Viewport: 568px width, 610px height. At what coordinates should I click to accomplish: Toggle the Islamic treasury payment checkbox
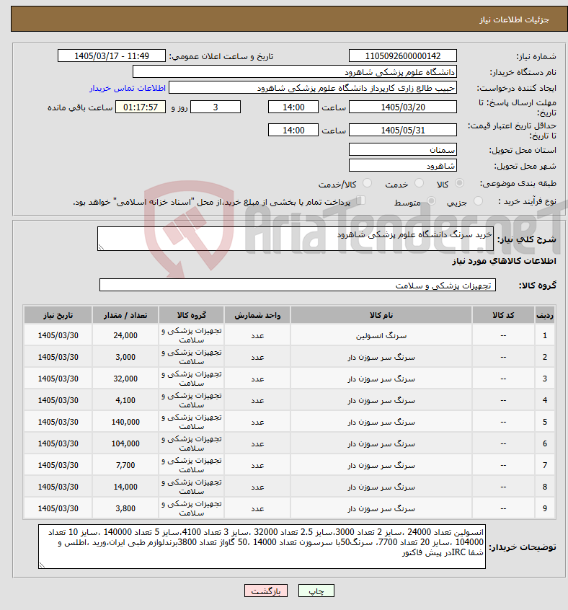(x=361, y=200)
